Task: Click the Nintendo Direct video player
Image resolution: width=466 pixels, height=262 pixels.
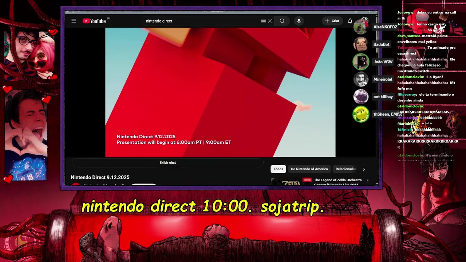Action: [220, 92]
